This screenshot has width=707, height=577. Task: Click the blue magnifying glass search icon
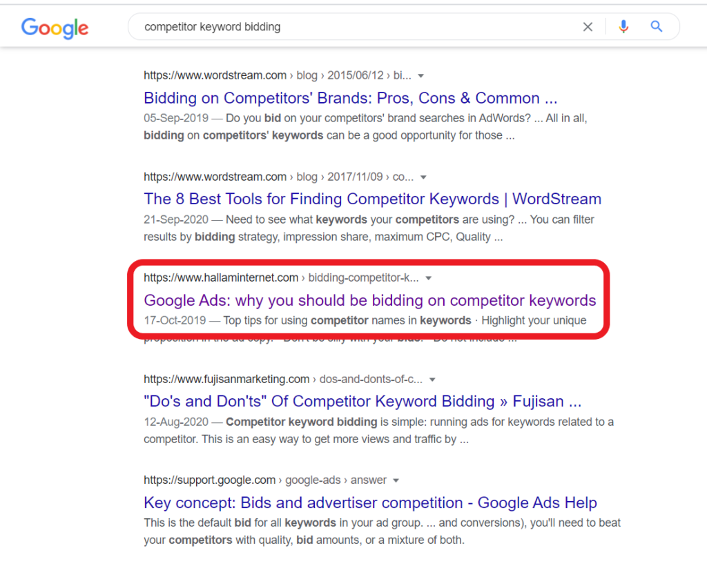coord(655,26)
